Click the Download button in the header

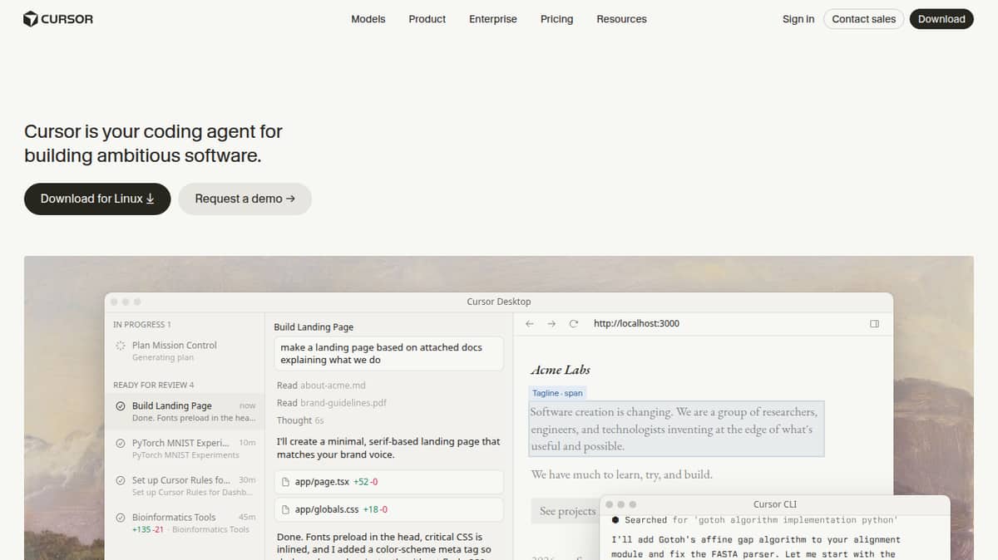click(x=941, y=19)
